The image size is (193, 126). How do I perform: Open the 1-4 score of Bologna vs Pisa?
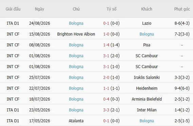(106, 45)
